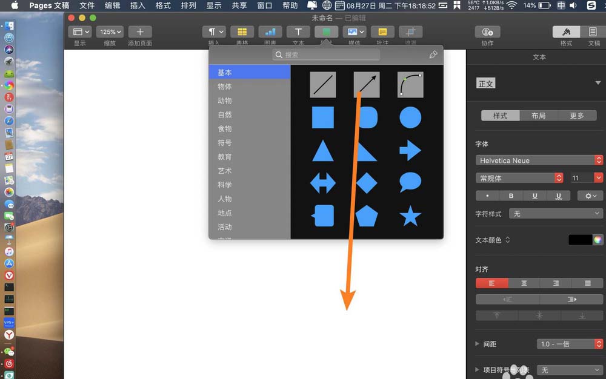Toggle underline text formatting
The height and width of the screenshot is (379, 606).
[535, 196]
